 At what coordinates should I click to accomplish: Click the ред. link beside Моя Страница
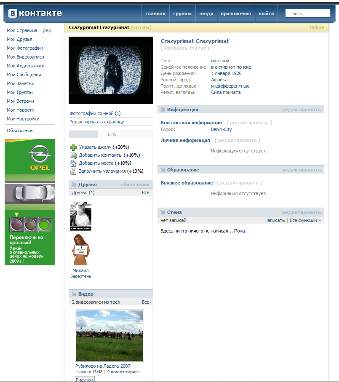[x=48, y=30]
